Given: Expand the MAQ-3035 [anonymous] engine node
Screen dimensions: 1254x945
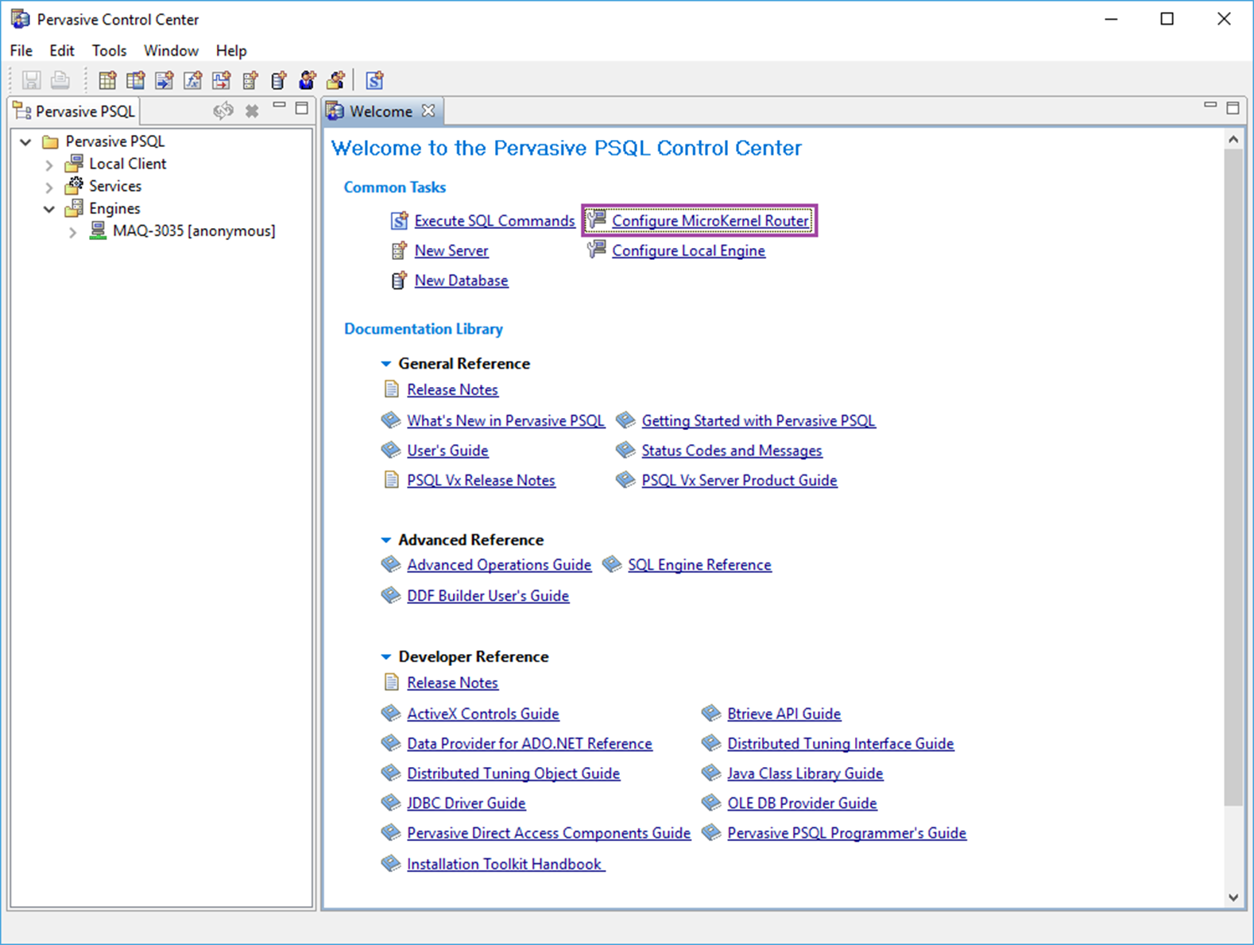Looking at the screenshot, I should [x=72, y=232].
